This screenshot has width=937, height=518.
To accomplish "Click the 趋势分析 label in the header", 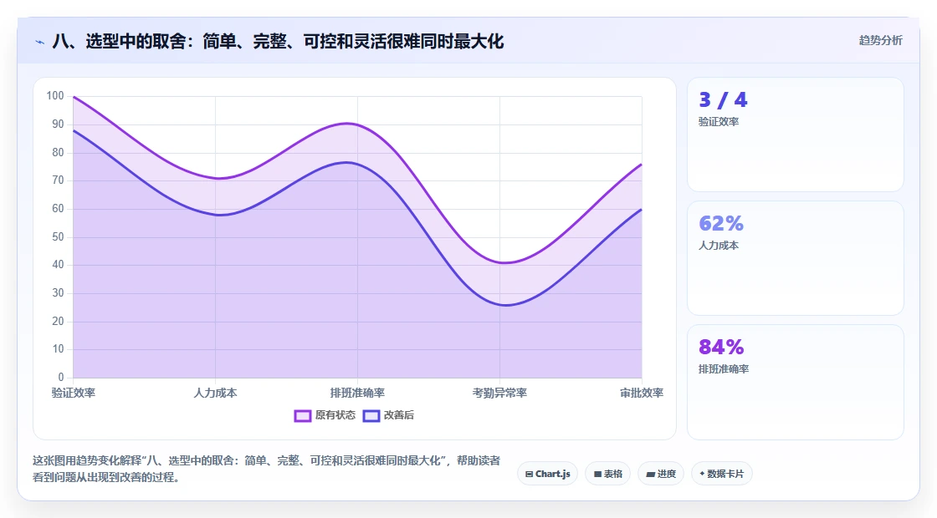I will 880,41.
